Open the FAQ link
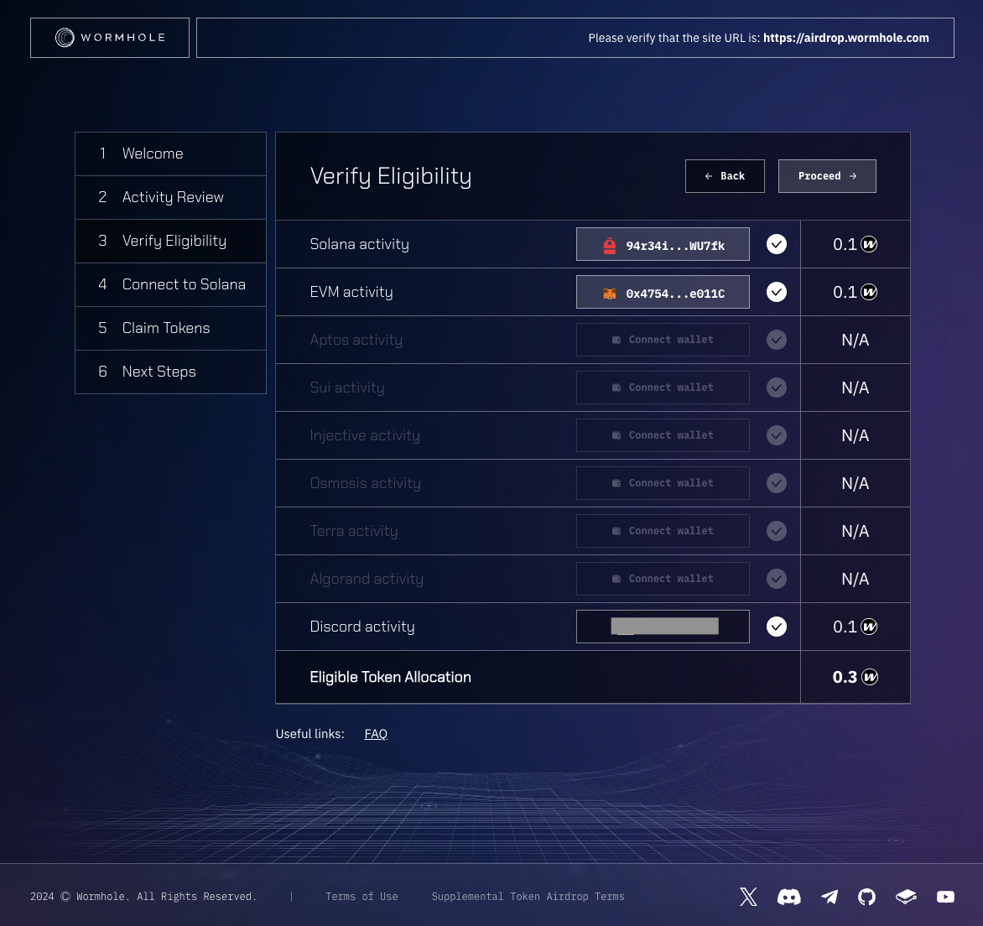Screen dimensions: 983x926 [376, 734]
